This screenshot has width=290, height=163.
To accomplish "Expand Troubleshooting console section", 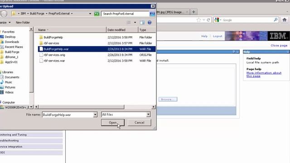I will coord(31,141).
